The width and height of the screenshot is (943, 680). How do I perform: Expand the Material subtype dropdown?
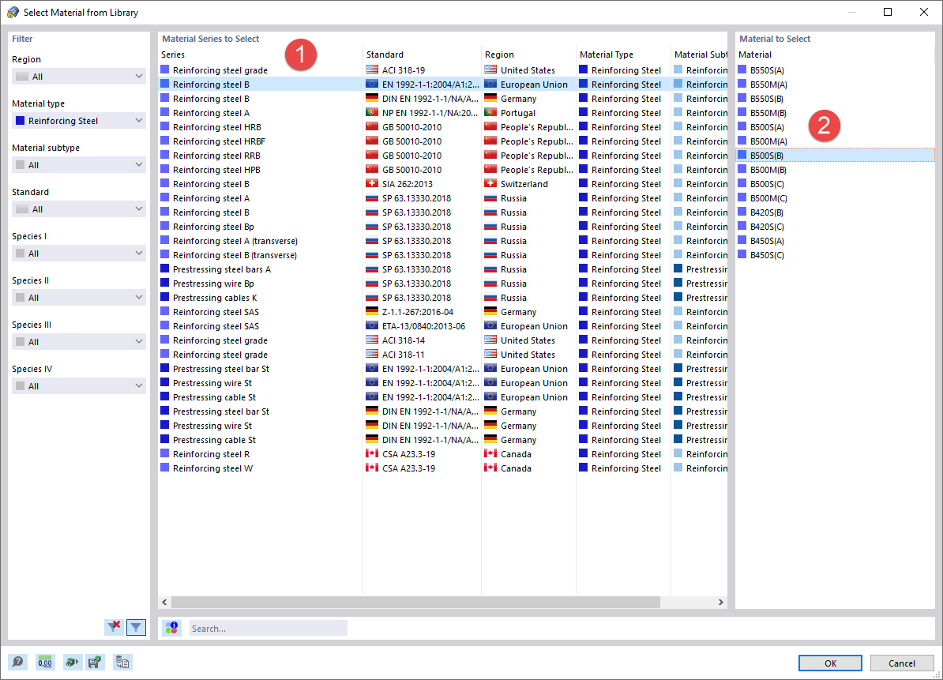79,165
